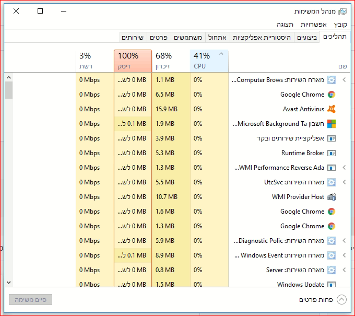Viewport: 355px width, 316px height.
Task: Click the Task Manager title bar icon
Action: [342, 11]
